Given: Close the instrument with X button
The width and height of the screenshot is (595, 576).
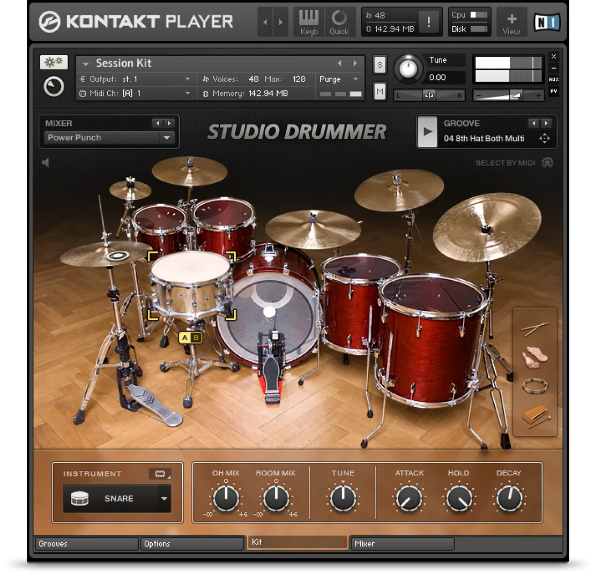Looking at the screenshot, I should (x=554, y=56).
